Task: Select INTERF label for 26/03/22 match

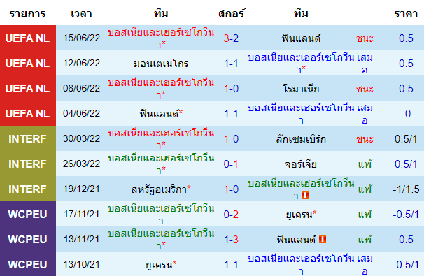Action: (x=27, y=164)
